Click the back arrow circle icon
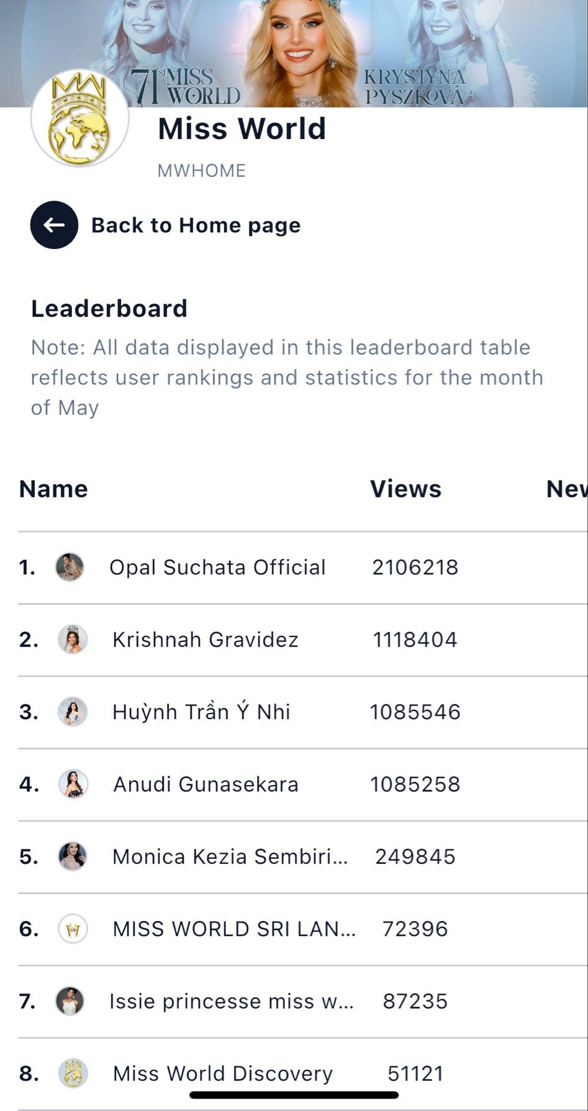The height and width of the screenshot is (1111, 588). (54, 225)
